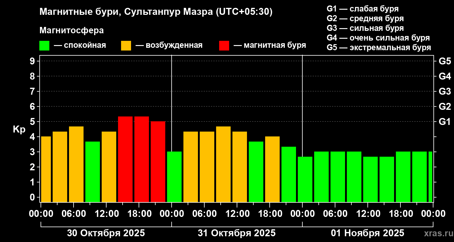The width and height of the screenshot is (454, 242).
Task: Click the right-axis 'G5' tick label
Action: point(445,61)
